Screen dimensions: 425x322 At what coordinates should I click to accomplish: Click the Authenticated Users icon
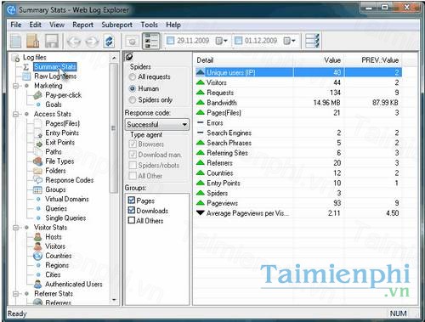[x=37, y=284]
